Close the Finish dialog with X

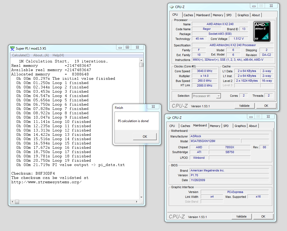click(x=153, y=106)
